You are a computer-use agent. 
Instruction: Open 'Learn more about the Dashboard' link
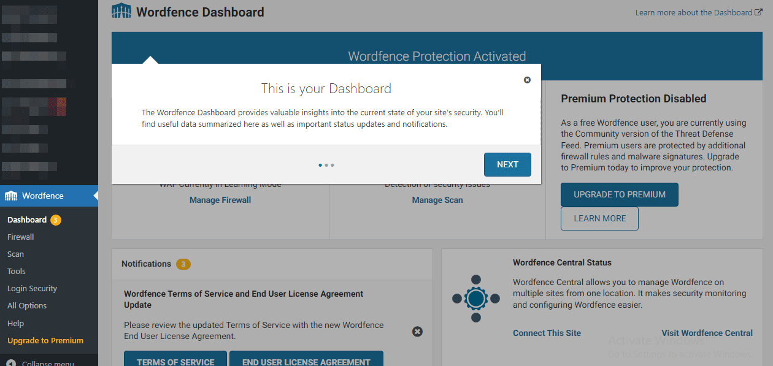[x=694, y=12]
